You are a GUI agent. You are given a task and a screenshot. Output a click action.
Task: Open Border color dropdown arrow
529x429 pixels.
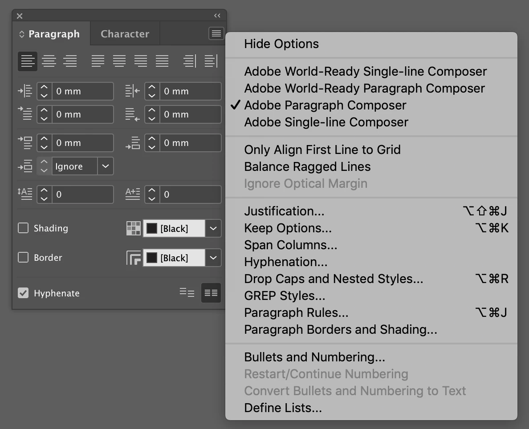pyautogui.click(x=213, y=258)
